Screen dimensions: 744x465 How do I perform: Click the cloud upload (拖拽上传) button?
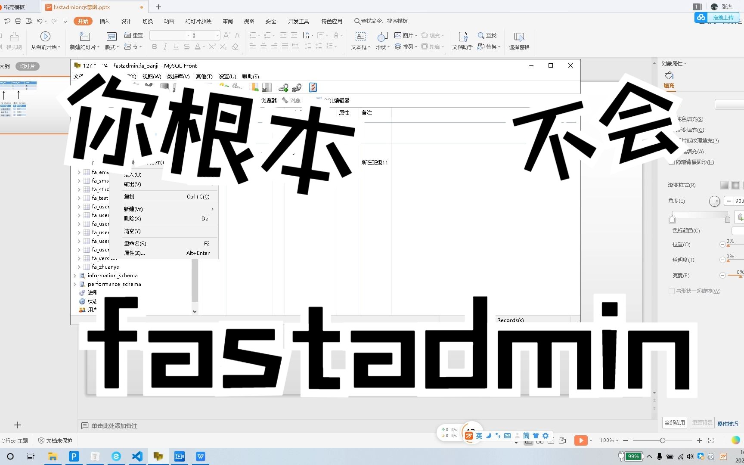(718, 17)
